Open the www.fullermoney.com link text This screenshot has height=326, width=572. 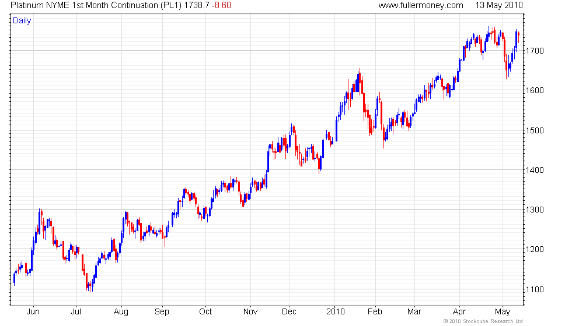coord(421,5)
